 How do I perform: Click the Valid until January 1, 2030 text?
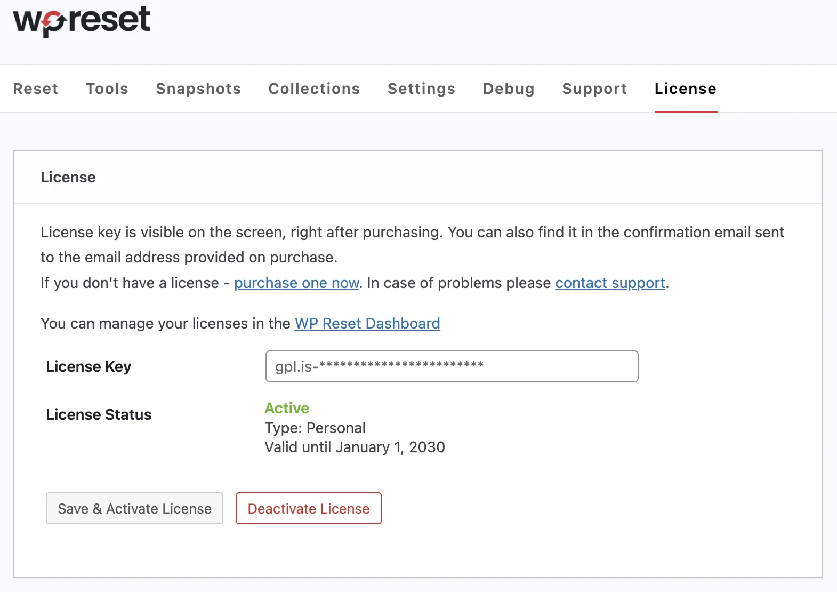tap(355, 447)
